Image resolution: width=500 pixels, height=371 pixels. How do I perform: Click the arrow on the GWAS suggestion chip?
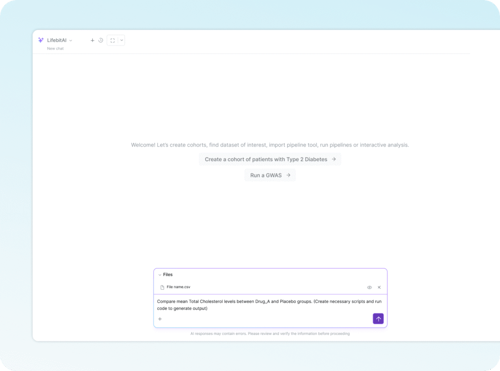[x=288, y=175]
